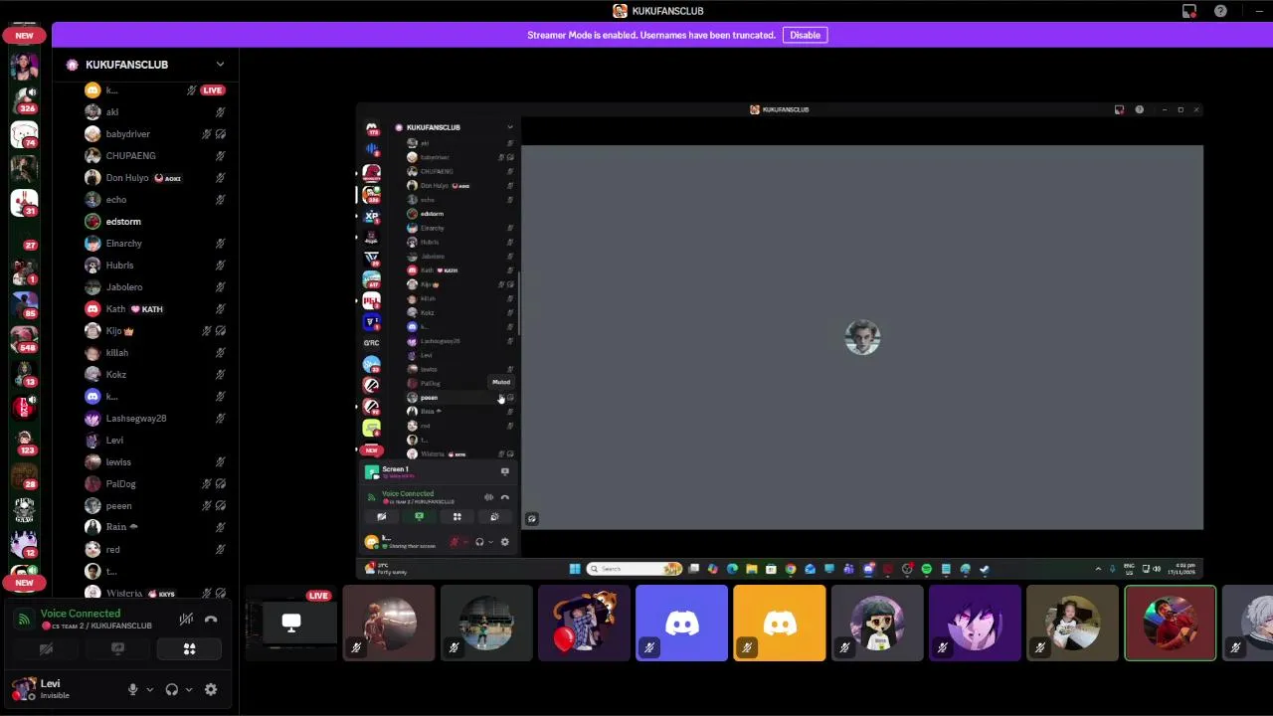This screenshot has width=1273, height=716.
Task: Open microphone input options chevron
Action: (149, 689)
